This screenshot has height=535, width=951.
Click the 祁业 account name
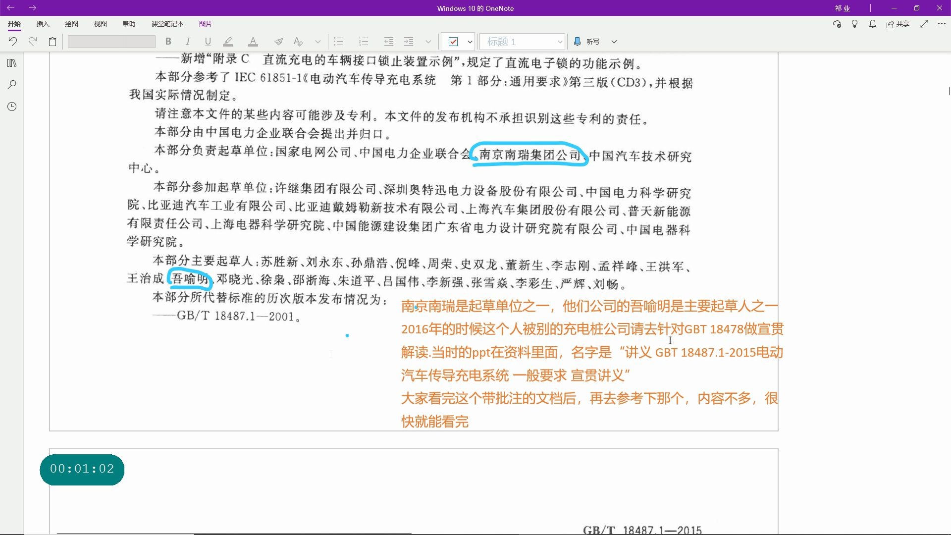point(843,8)
